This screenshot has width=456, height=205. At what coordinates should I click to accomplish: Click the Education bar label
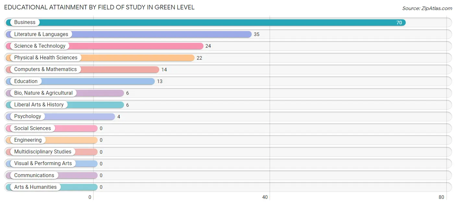26,81
